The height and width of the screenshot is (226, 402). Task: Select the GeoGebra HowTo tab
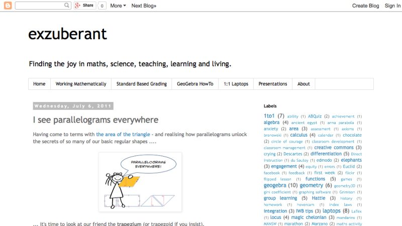pos(195,84)
